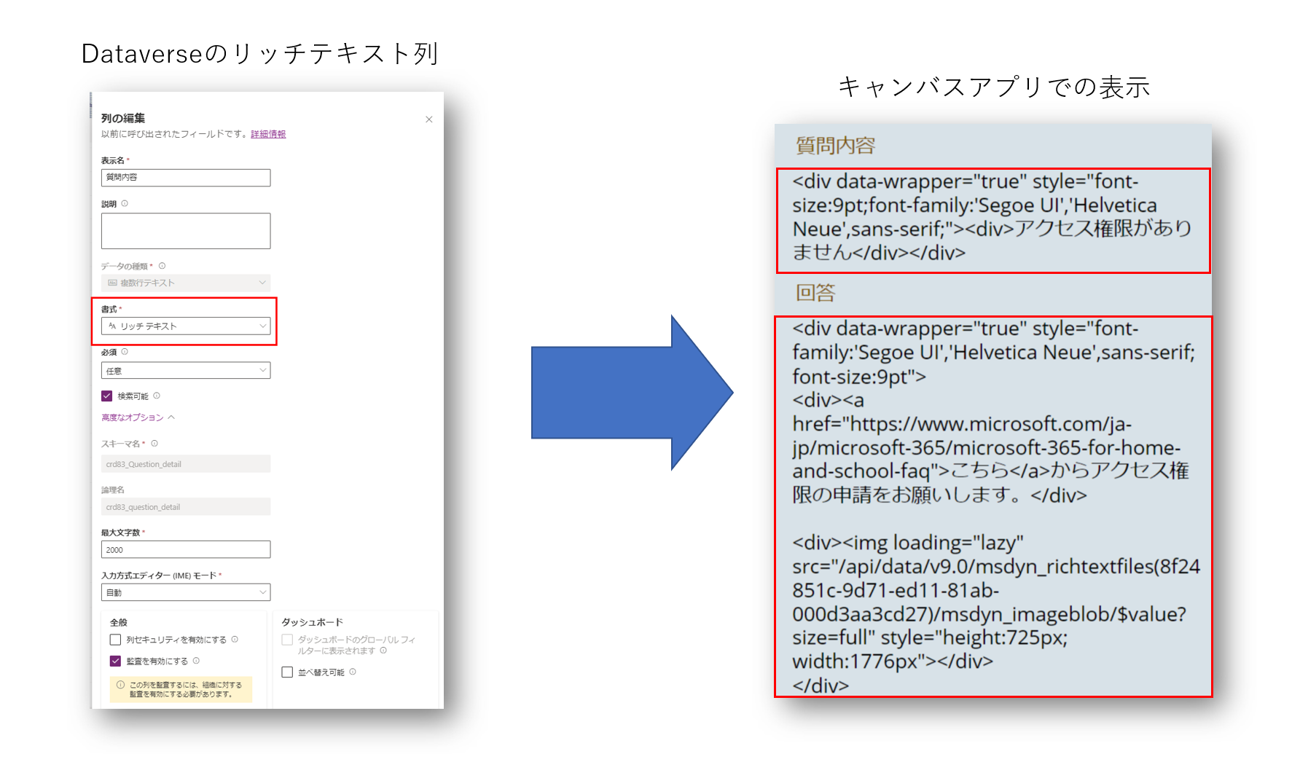Click the 最大文字数 field with 2000
Image resolution: width=1292 pixels, height=762 pixels.
pos(186,550)
